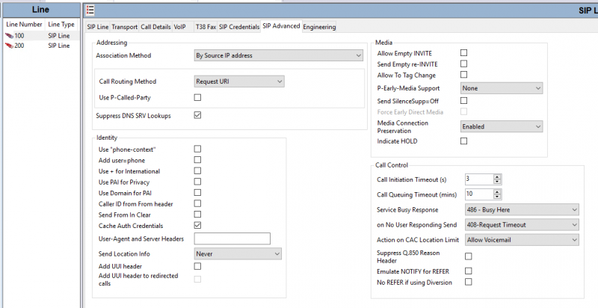Open the Association Method dropdown
This screenshot has width=598, height=308.
click(x=278, y=55)
